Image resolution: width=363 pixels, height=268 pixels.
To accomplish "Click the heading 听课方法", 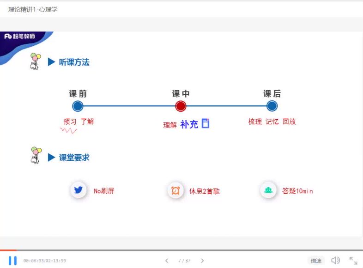I will tap(74, 62).
